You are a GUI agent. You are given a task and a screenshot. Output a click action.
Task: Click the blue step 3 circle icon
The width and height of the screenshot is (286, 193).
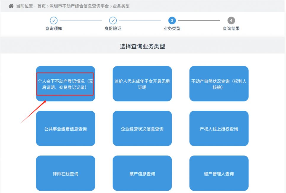coord(172,21)
